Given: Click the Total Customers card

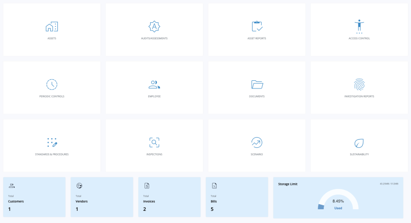Looking at the screenshot, I should click(35, 197).
